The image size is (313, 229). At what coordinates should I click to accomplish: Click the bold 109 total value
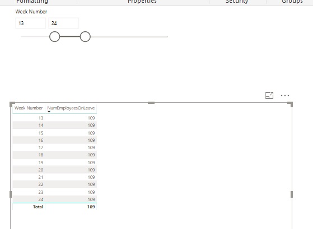91,207
